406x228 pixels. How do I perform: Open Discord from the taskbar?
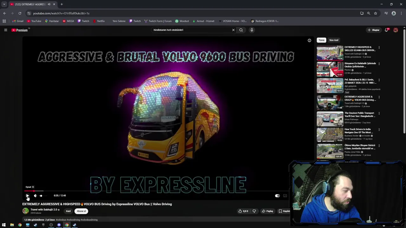click(x=59, y=225)
